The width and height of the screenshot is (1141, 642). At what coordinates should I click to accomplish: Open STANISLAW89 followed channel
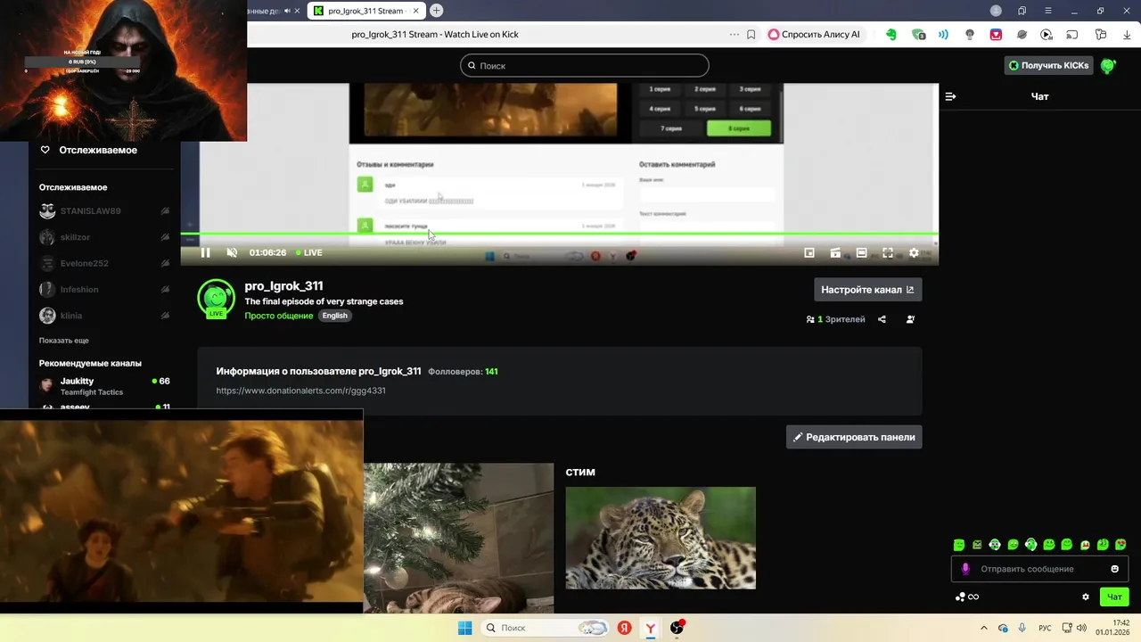click(x=104, y=211)
